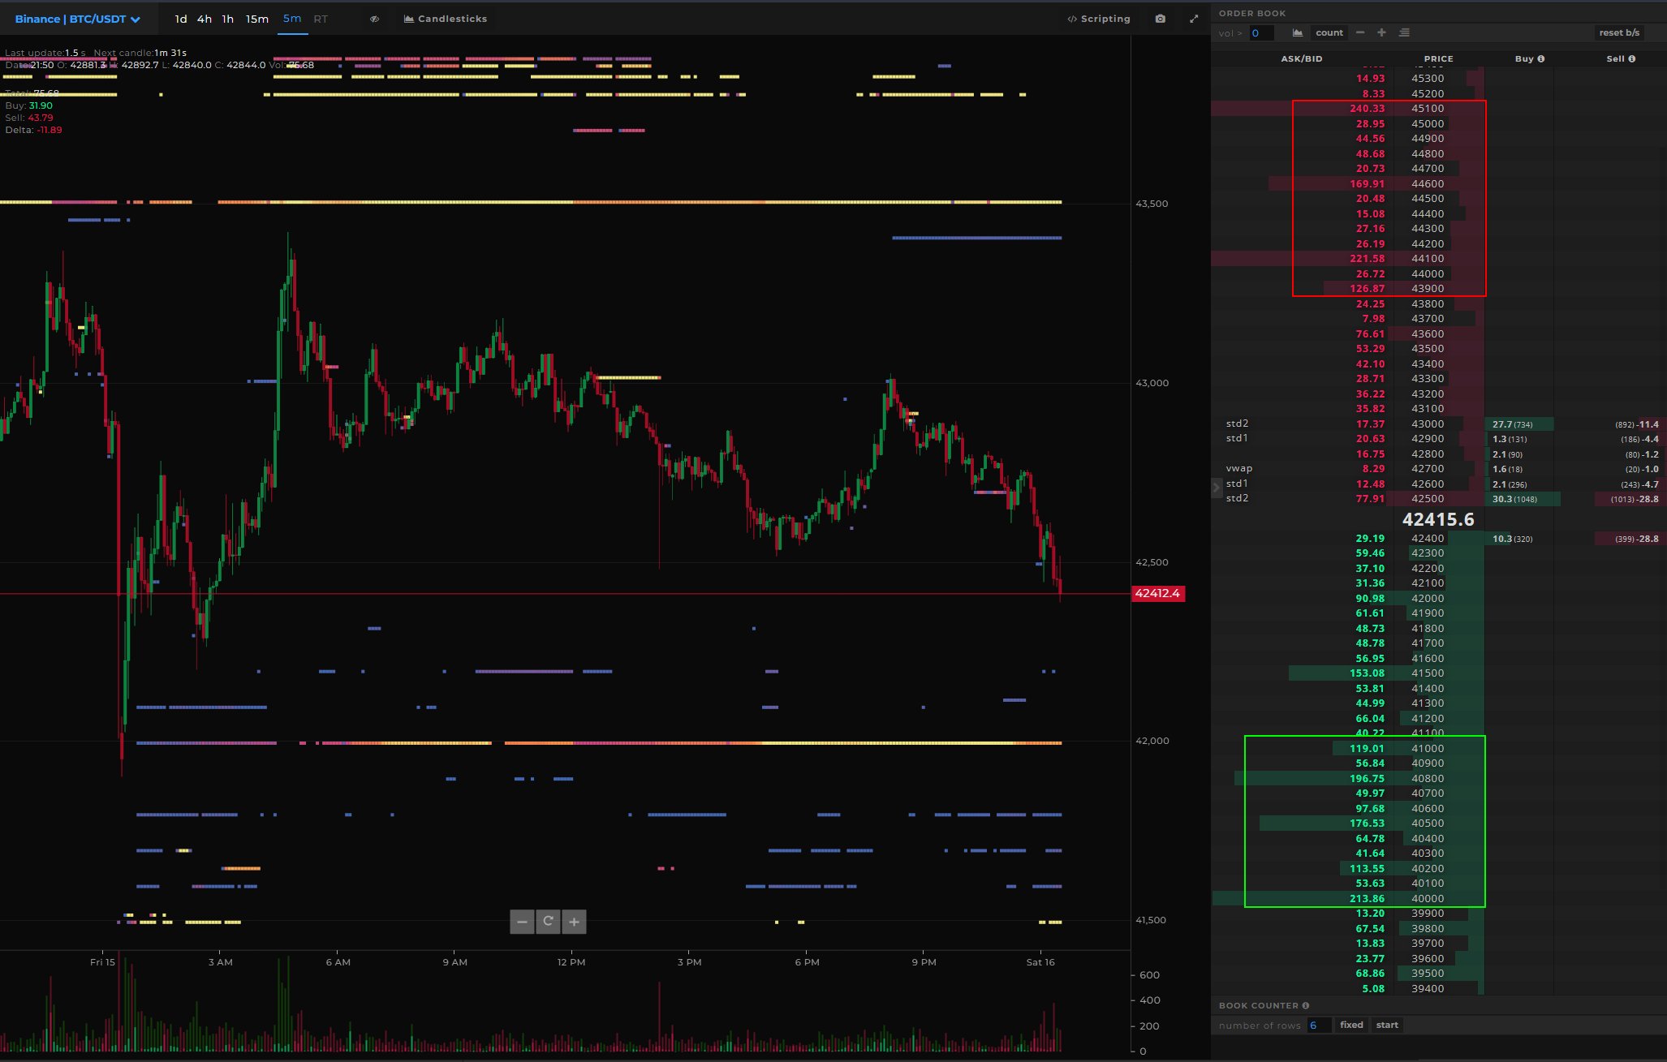Click the list icon next to the plus button
Image resolution: width=1667 pixels, height=1062 pixels.
point(1403,32)
